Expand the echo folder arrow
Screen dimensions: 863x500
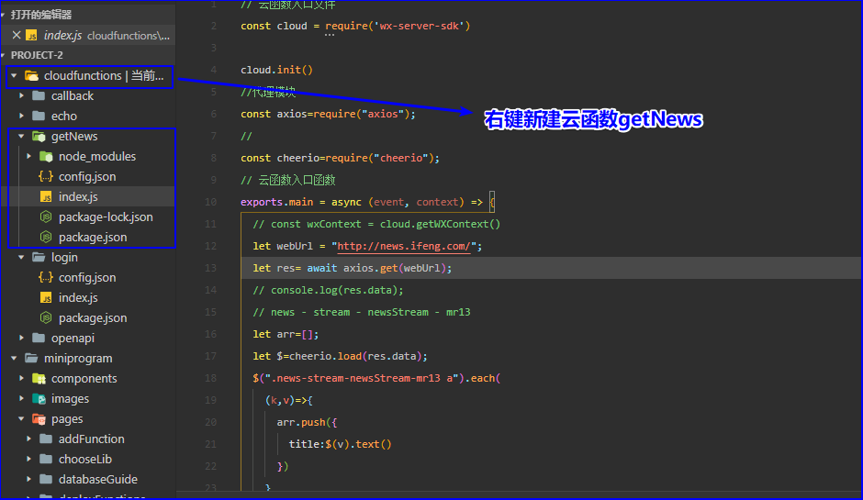[21, 117]
